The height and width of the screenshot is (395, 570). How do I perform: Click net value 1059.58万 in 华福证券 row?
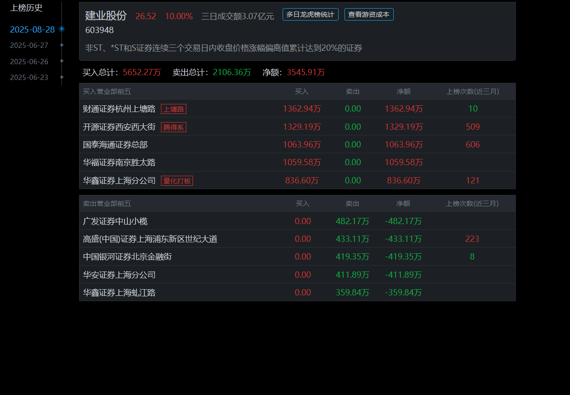pos(403,162)
